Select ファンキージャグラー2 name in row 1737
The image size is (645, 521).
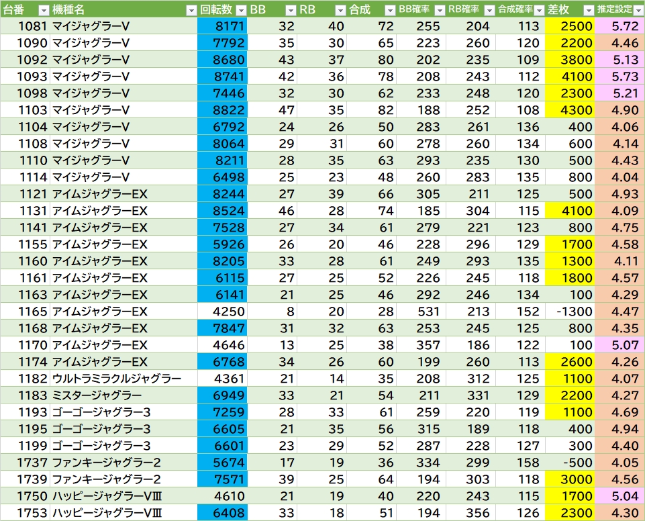[123, 463]
